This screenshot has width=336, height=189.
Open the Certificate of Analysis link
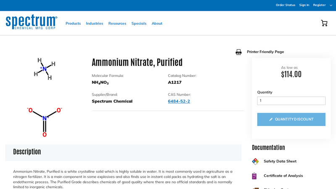click(283, 176)
